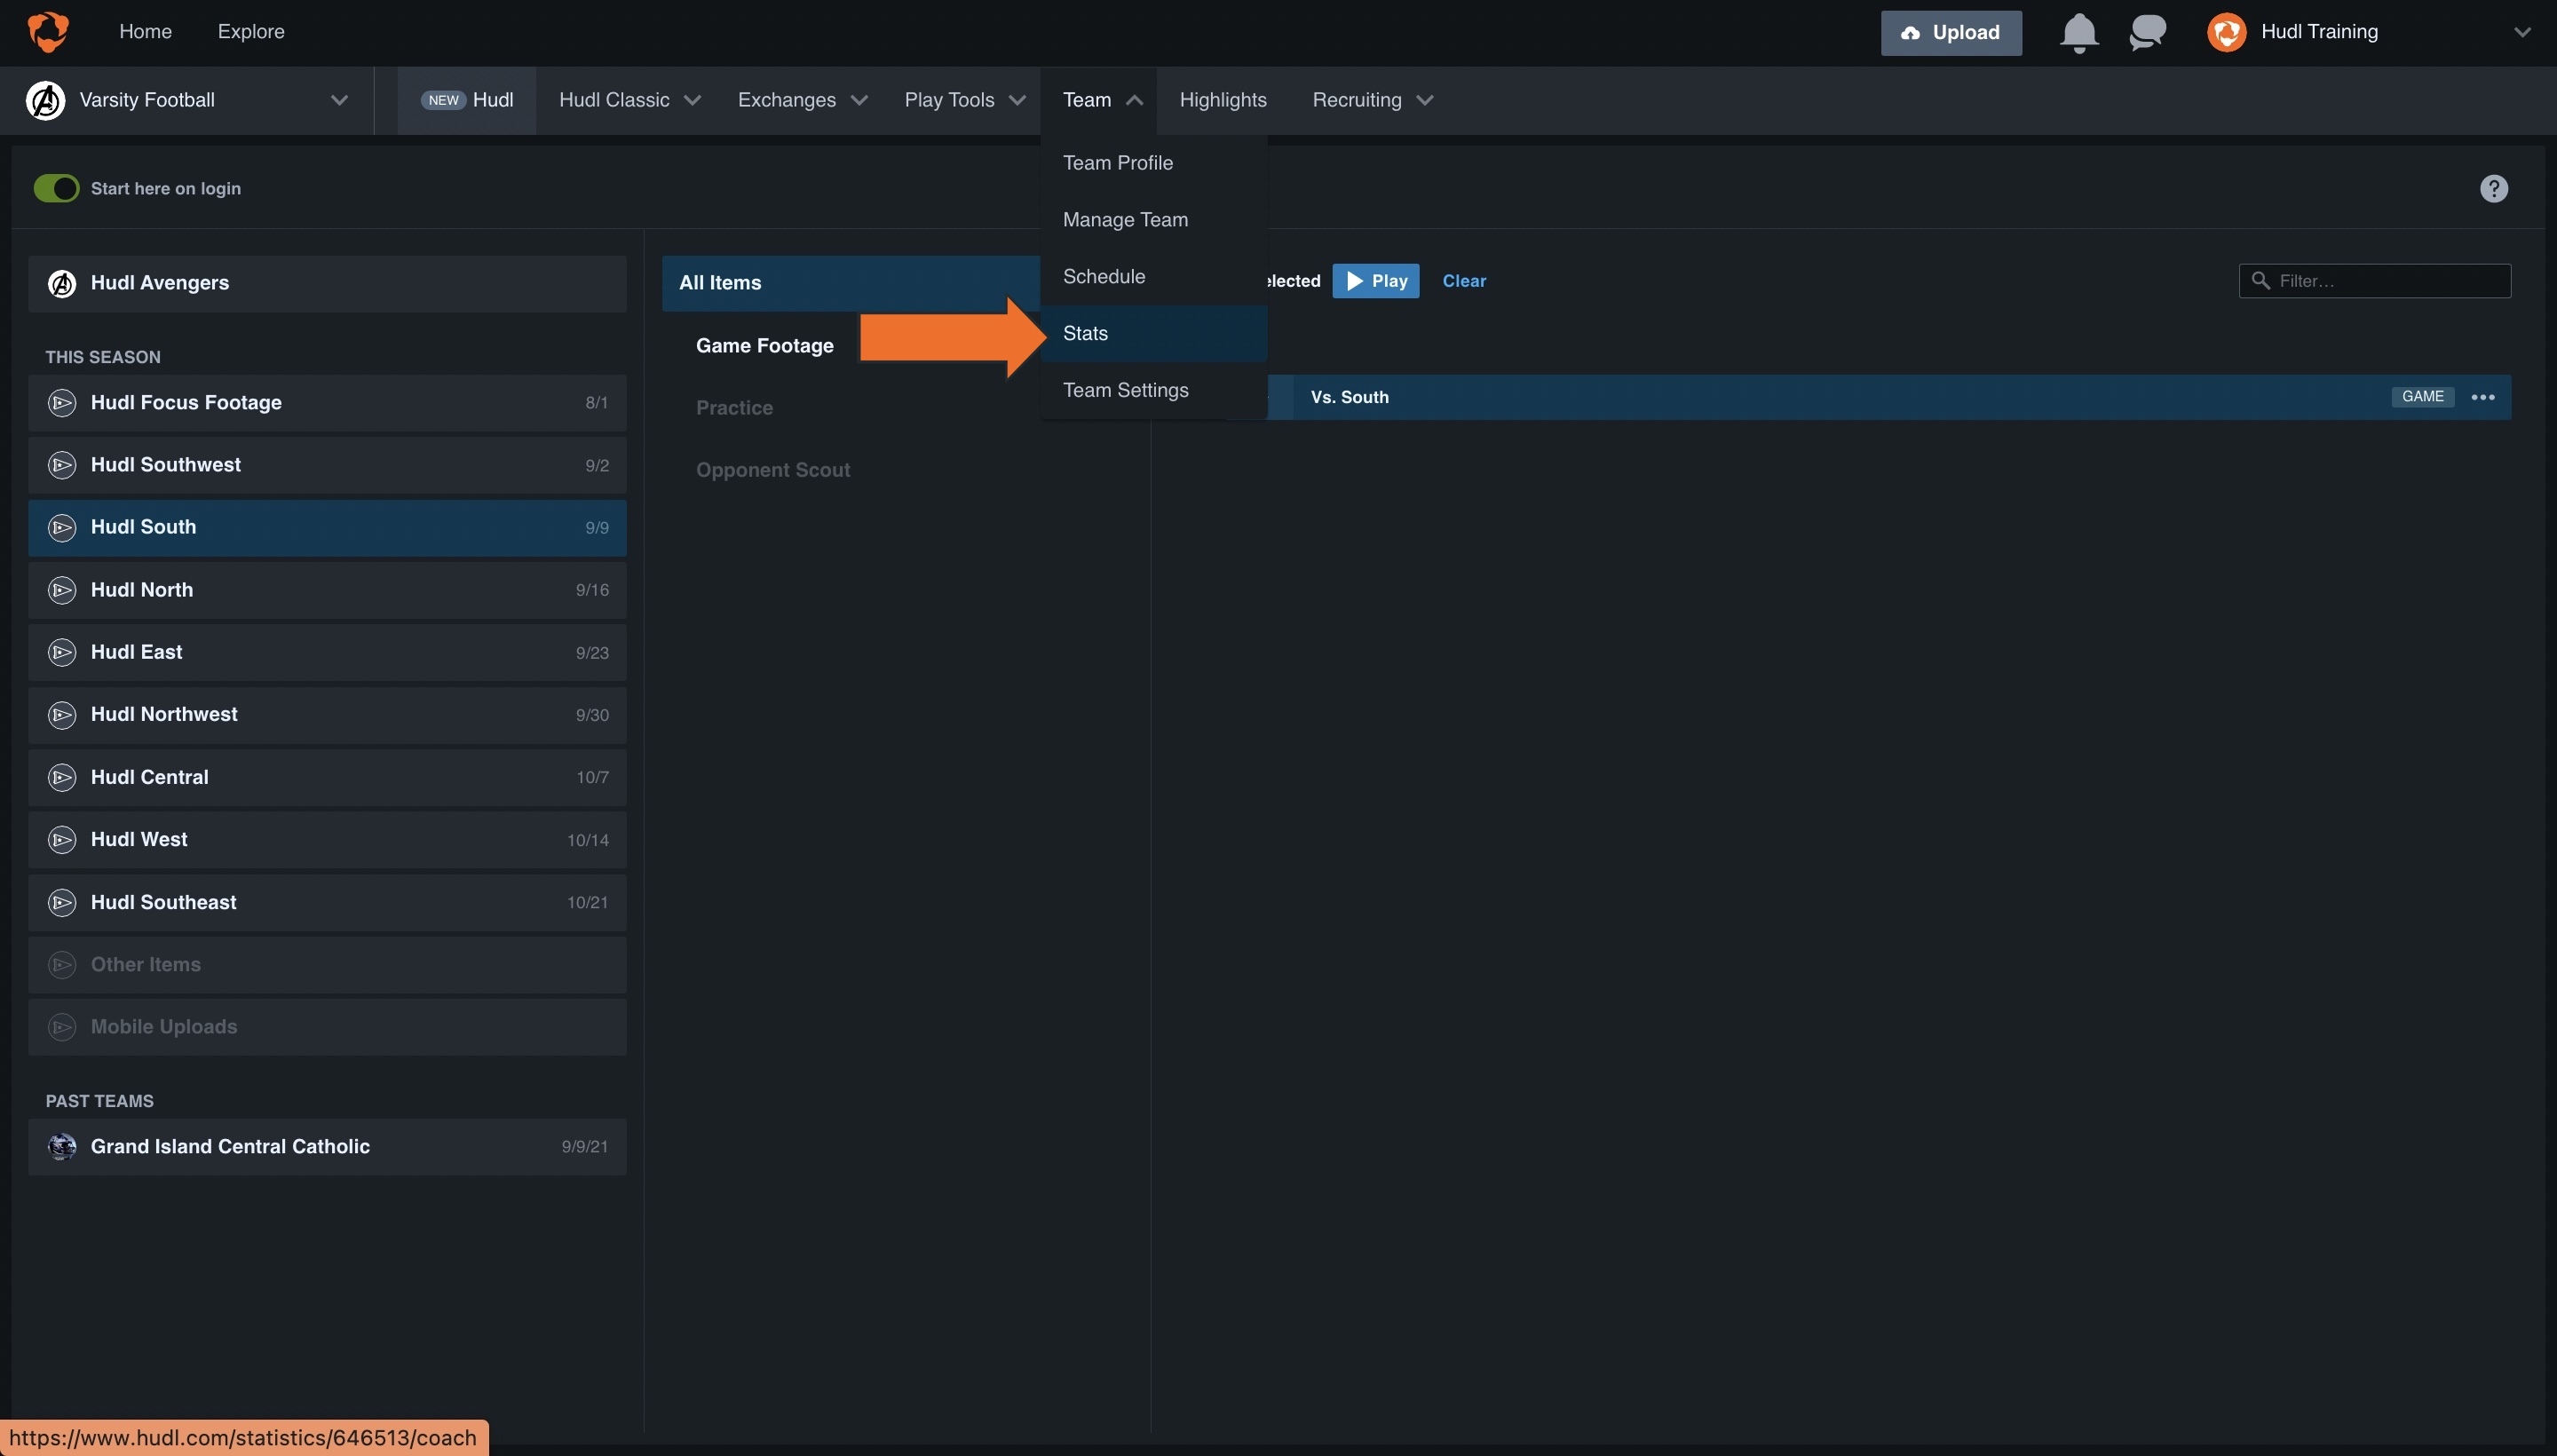
Task: Click the Play button
Action: 1375,281
